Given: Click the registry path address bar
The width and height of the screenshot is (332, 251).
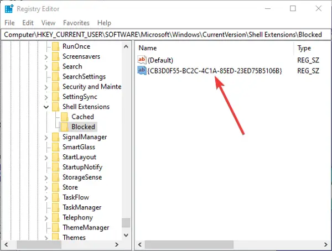Looking at the screenshot, I should (x=166, y=34).
